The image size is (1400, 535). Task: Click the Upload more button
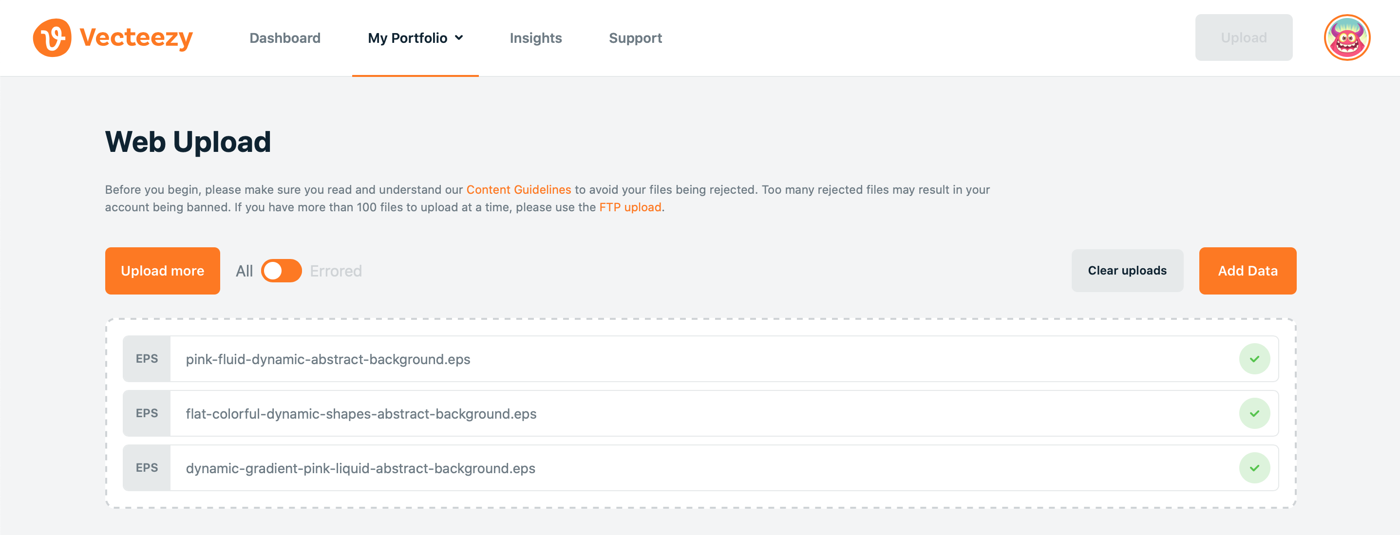(x=163, y=271)
